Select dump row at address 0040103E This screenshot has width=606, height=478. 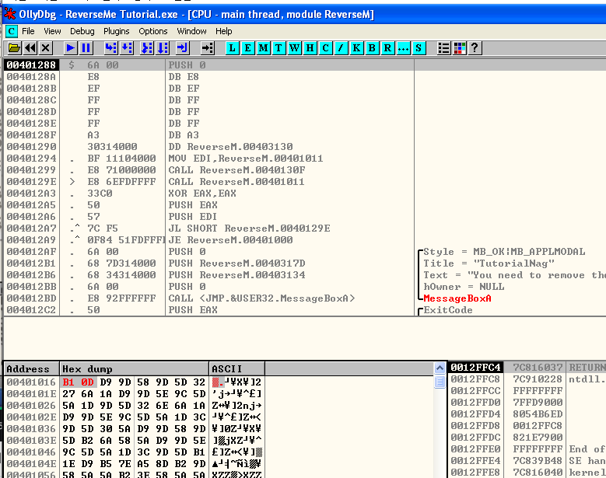(x=135, y=440)
